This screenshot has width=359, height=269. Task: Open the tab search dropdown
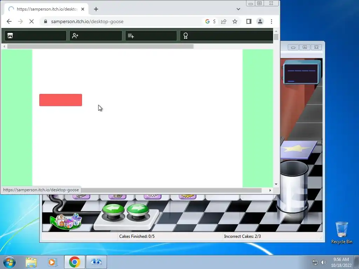238,9
